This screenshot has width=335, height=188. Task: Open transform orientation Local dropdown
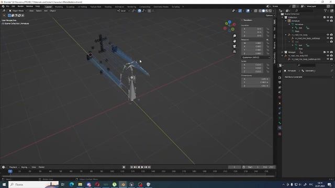pyautogui.click(x=124, y=11)
